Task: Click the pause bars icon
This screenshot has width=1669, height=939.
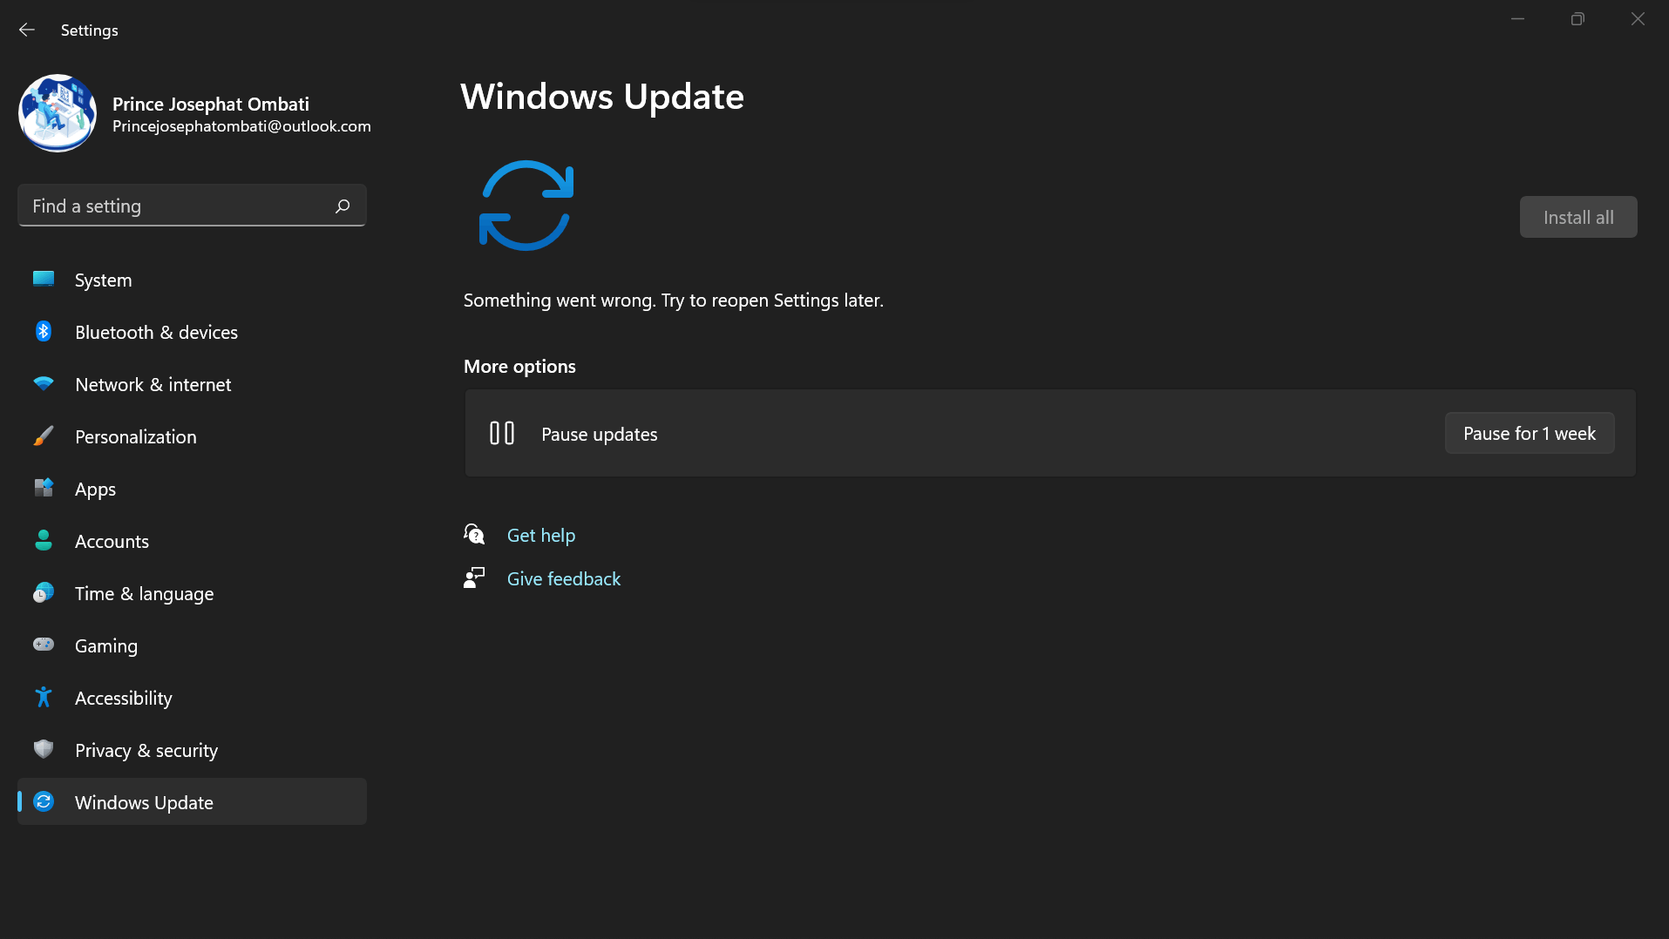Action: 502,433
